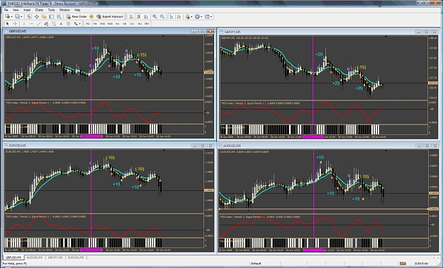Toggle Expert Advisors on or off
443x268 pixels.
click(110, 17)
